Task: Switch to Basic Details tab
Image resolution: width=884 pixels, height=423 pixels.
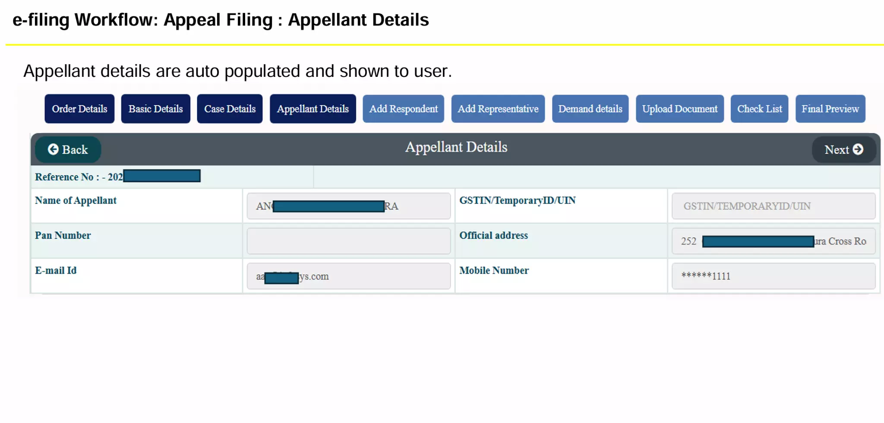Action: point(155,109)
